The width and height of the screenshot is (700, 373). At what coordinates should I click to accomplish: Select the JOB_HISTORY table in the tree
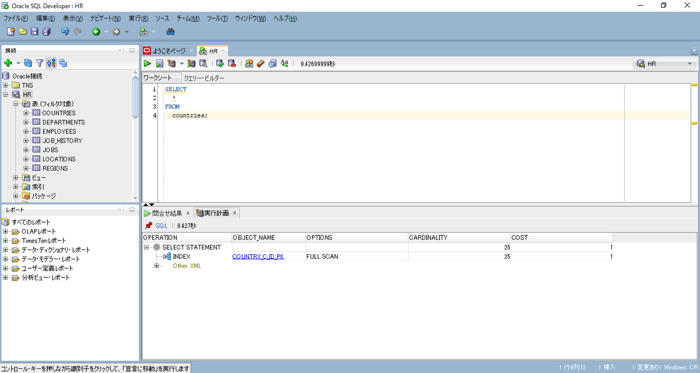[62, 140]
